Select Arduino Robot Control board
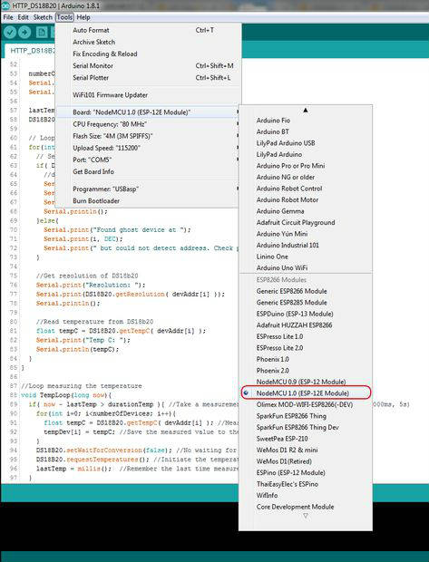429x562 pixels. point(306,189)
